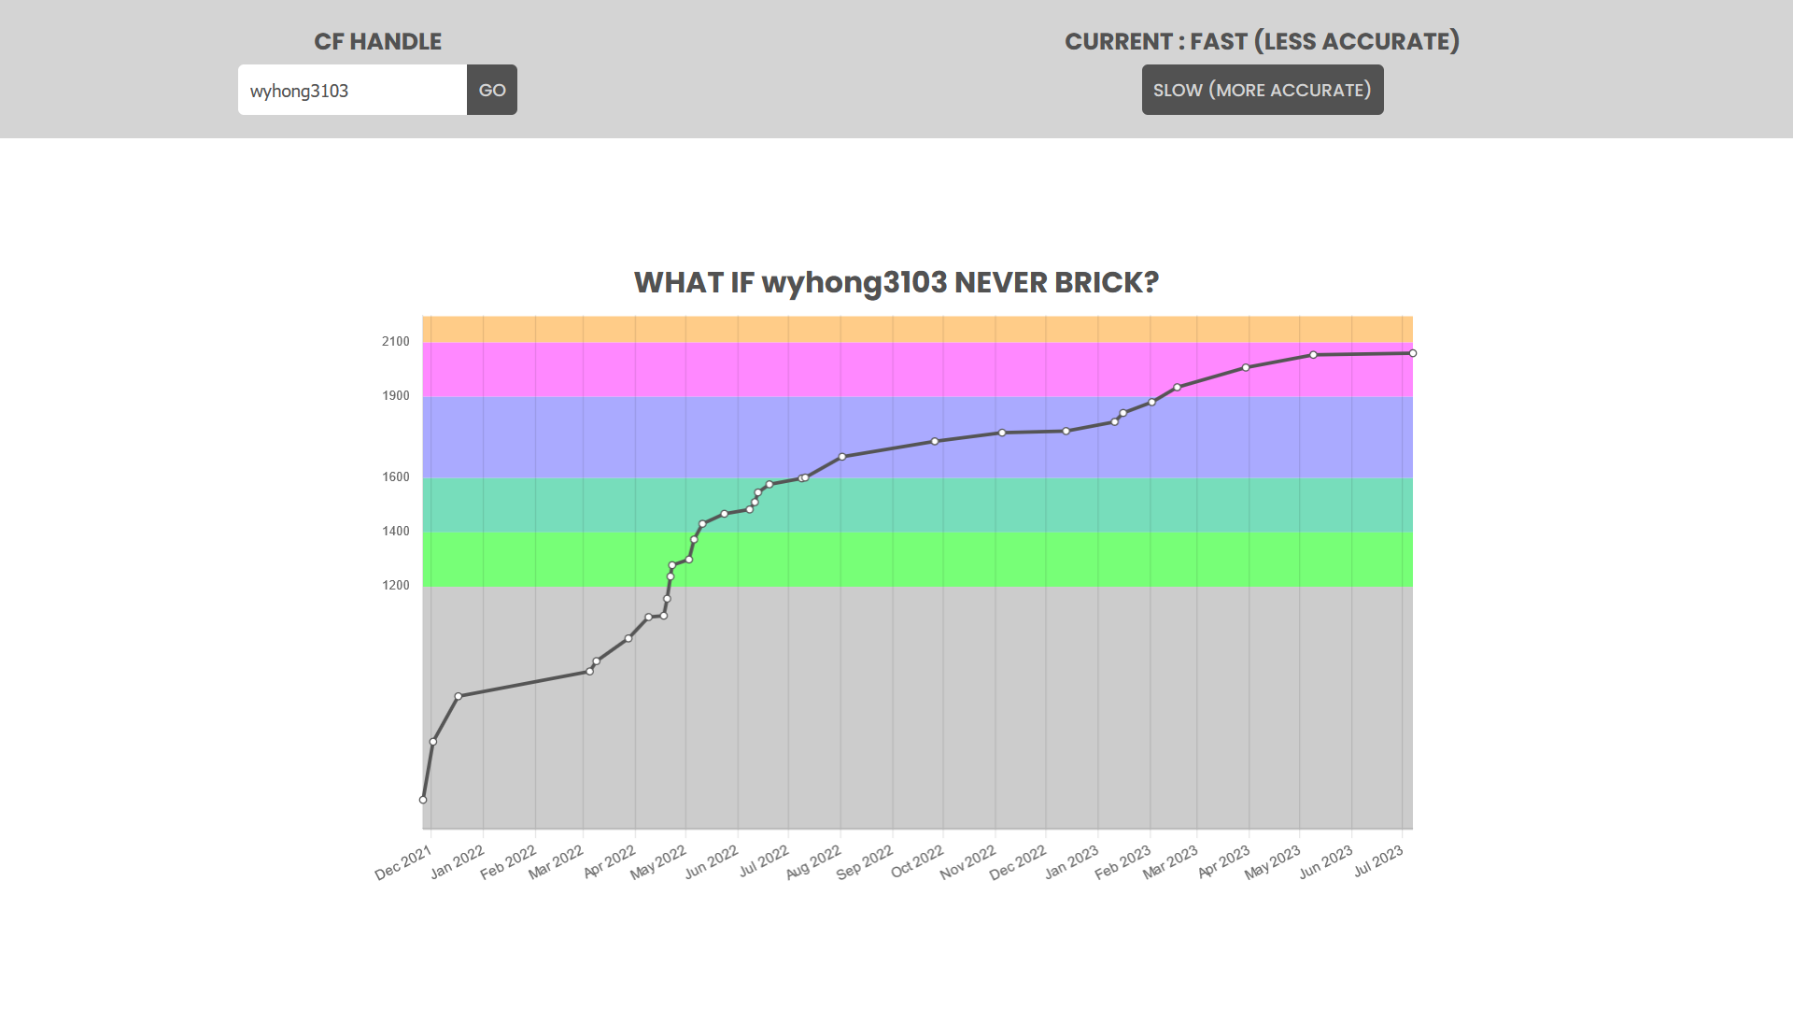1793x1009 pixels.
Task: Click the Sep 2022 x-axis label
Action: point(864,862)
